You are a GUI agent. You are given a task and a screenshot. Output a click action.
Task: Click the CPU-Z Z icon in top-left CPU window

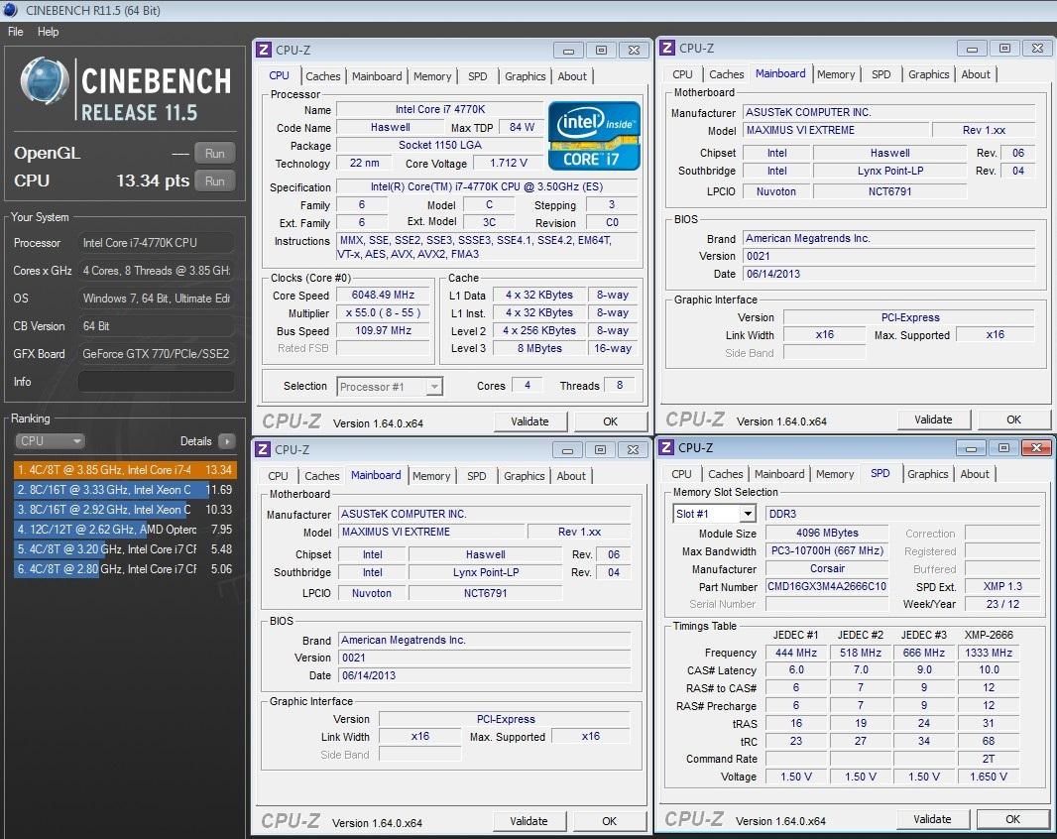point(264,50)
